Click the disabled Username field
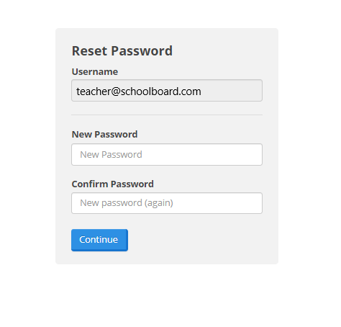The height and width of the screenshot is (327, 341). click(167, 91)
